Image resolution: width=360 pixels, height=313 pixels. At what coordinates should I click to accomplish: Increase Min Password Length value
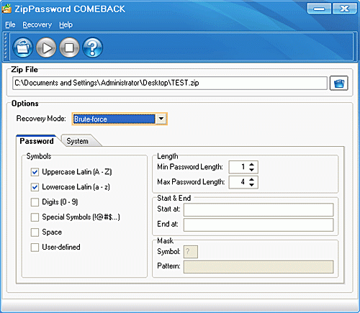[251, 164]
